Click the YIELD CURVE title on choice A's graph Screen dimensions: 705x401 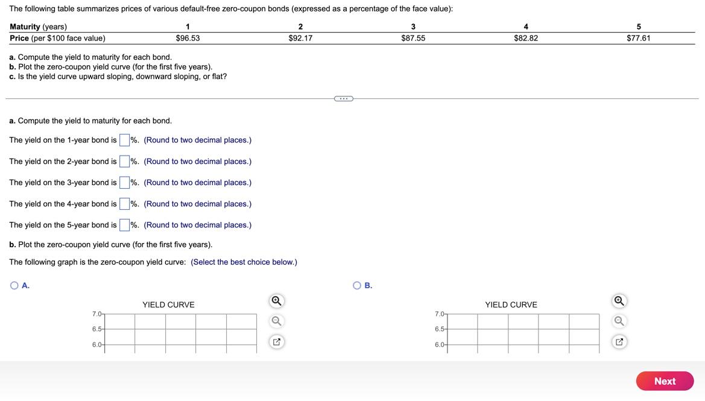(x=168, y=305)
